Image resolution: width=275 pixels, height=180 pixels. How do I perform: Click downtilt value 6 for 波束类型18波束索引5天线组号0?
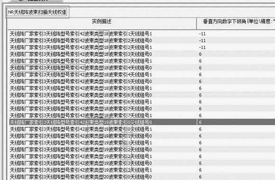click(x=200, y=82)
